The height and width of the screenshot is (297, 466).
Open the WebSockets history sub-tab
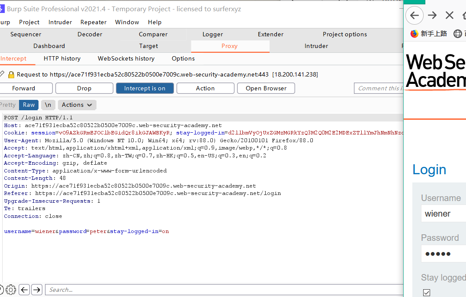click(126, 58)
